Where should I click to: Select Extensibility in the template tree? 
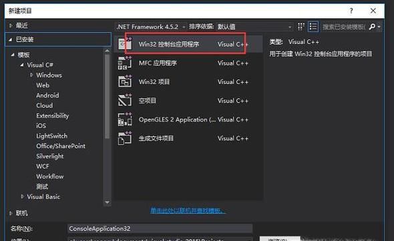(x=52, y=115)
